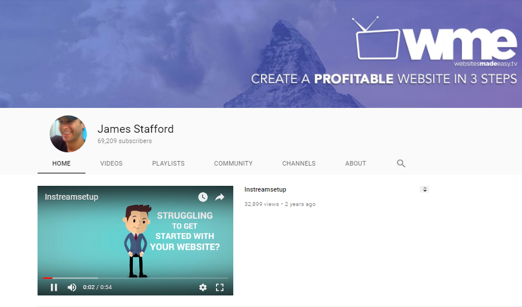Click the 69,209 subscribers text
The image size is (522, 307).
click(x=125, y=141)
